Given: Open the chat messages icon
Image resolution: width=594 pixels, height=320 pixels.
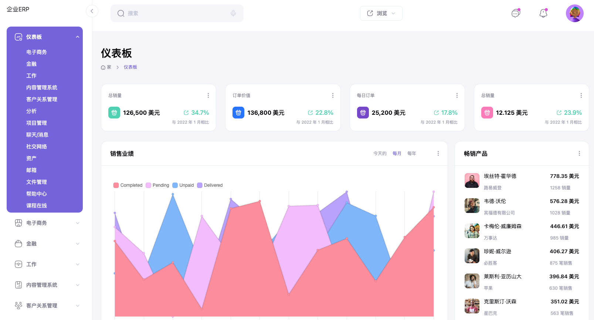Looking at the screenshot, I should [516, 13].
